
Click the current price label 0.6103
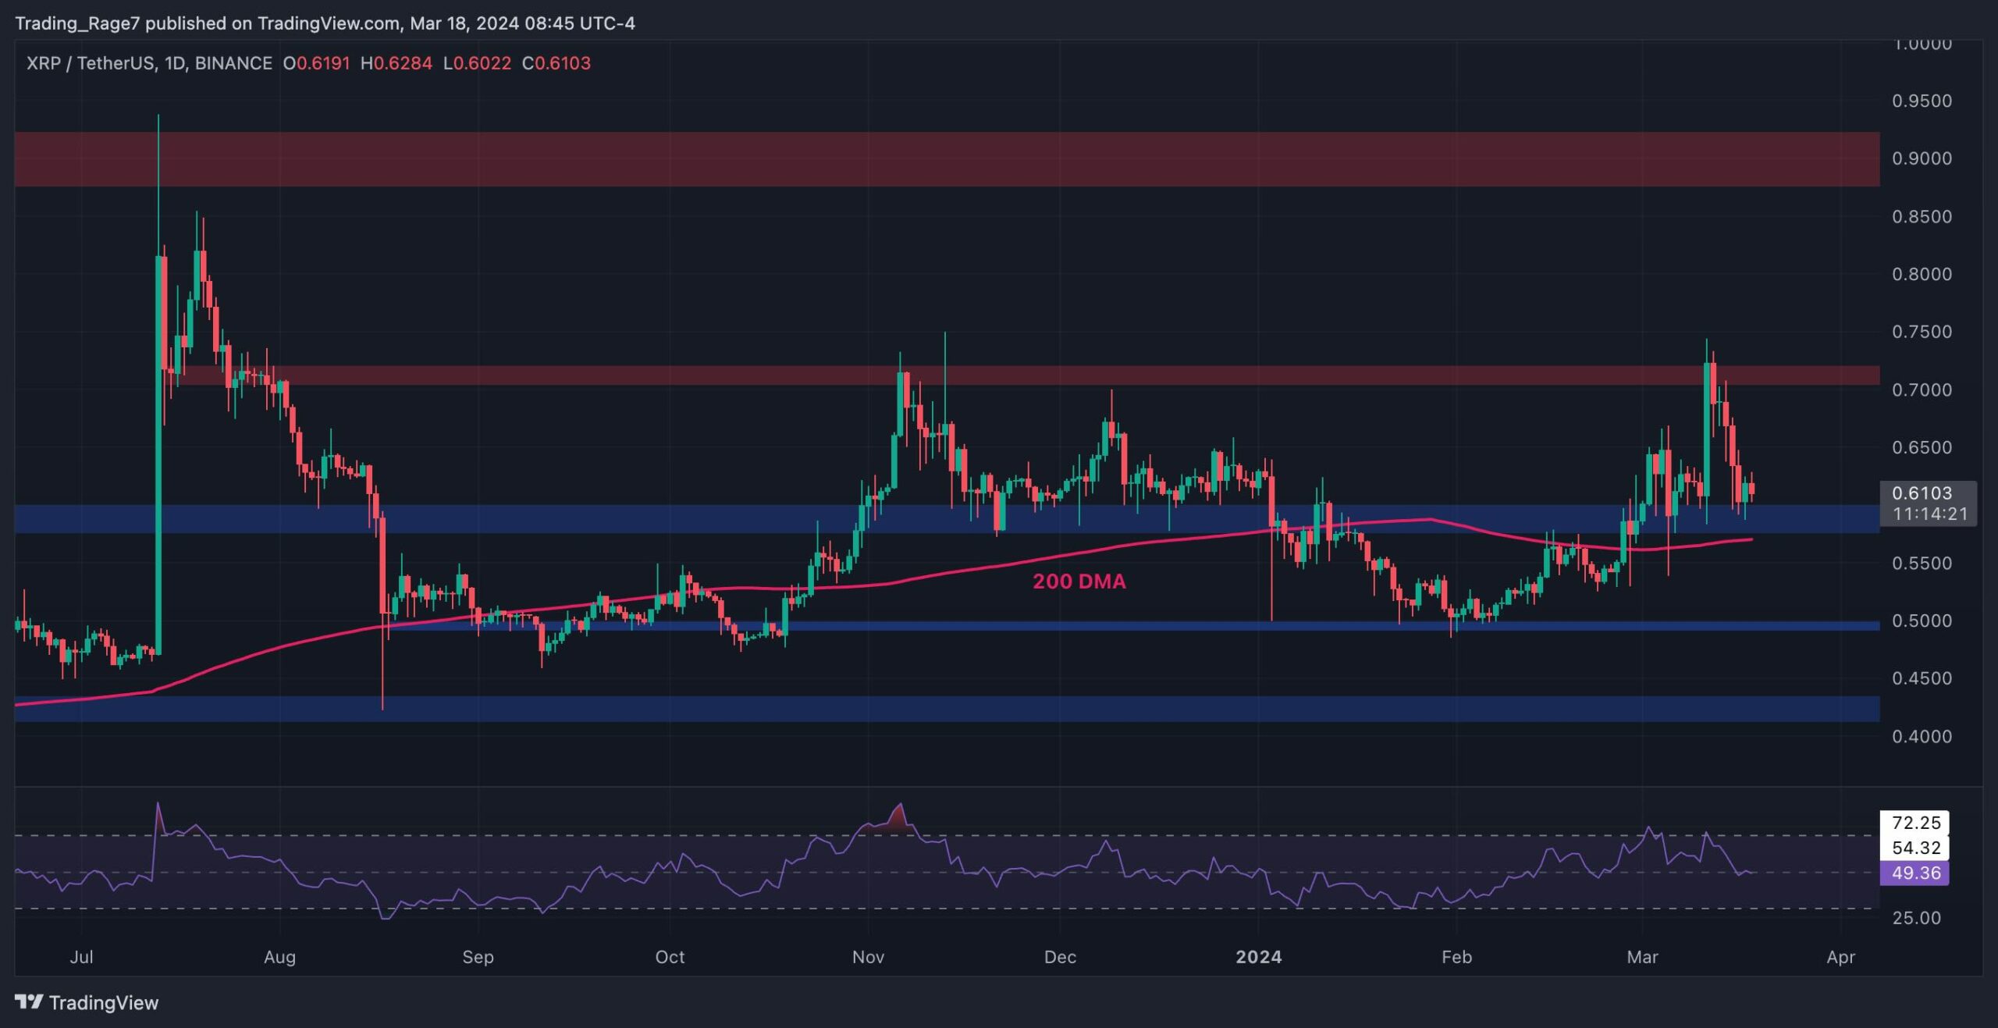point(1922,493)
